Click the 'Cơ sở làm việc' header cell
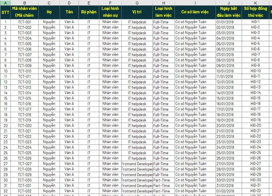This screenshot has height=196, width=272. [x=195, y=12]
